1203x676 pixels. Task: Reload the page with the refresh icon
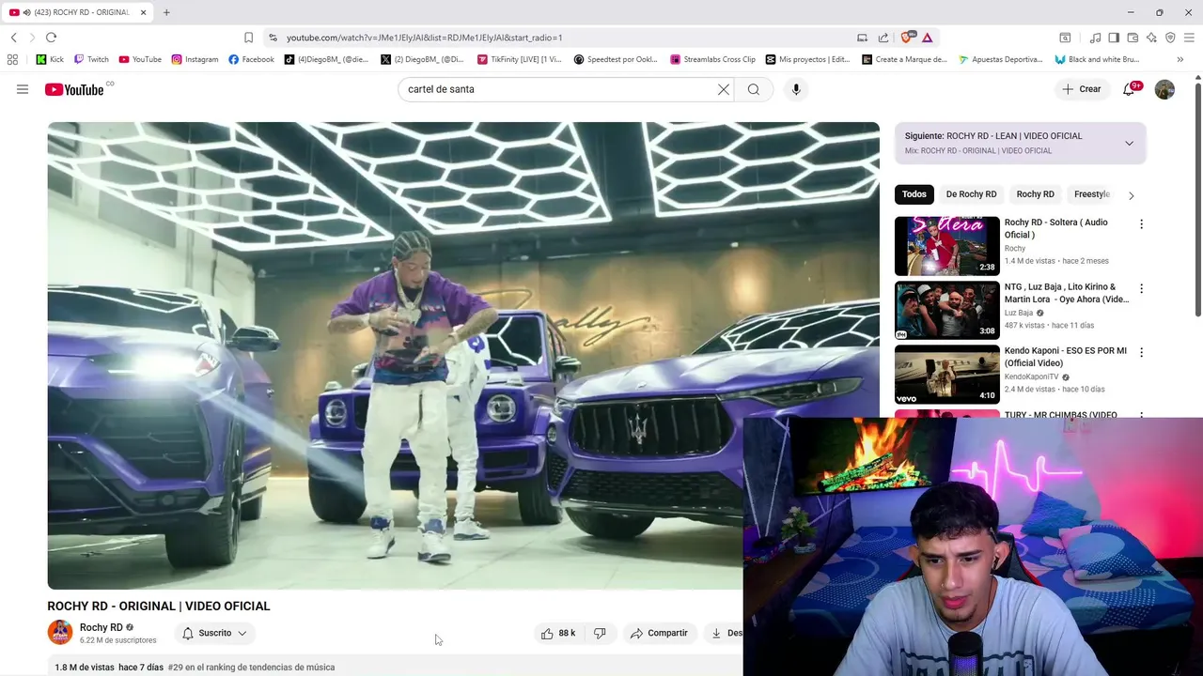coord(51,38)
